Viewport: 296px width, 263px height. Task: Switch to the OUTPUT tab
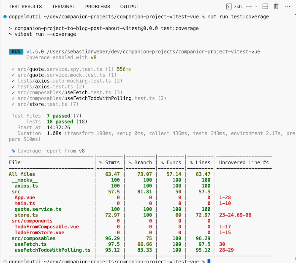tap(129, 6)
